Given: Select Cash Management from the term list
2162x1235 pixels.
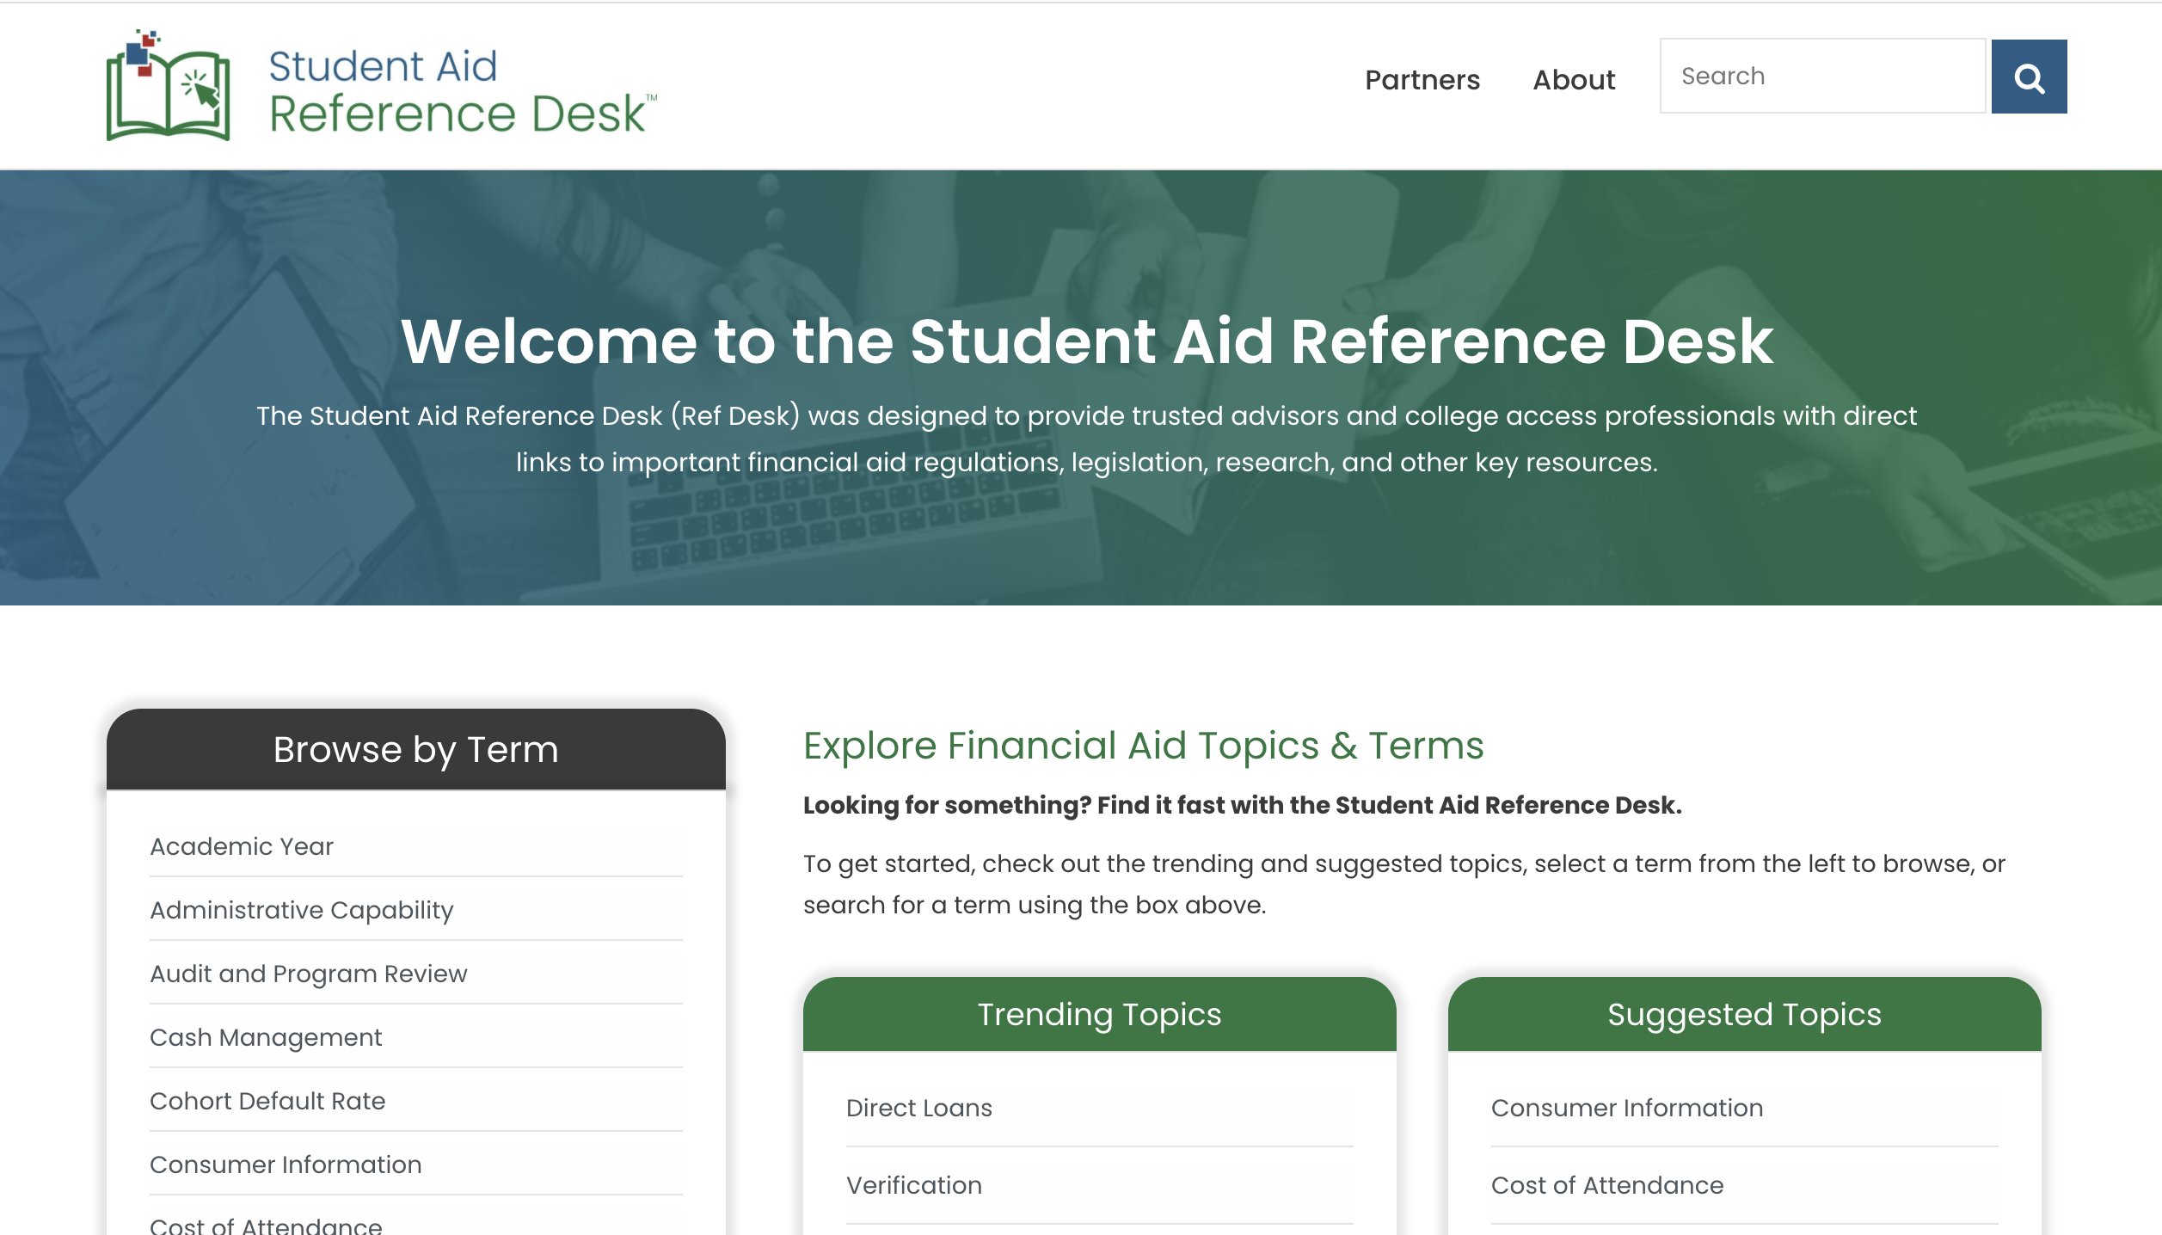Looking at the screenshot, I should pyautogui.click(x=266, y=1037).
